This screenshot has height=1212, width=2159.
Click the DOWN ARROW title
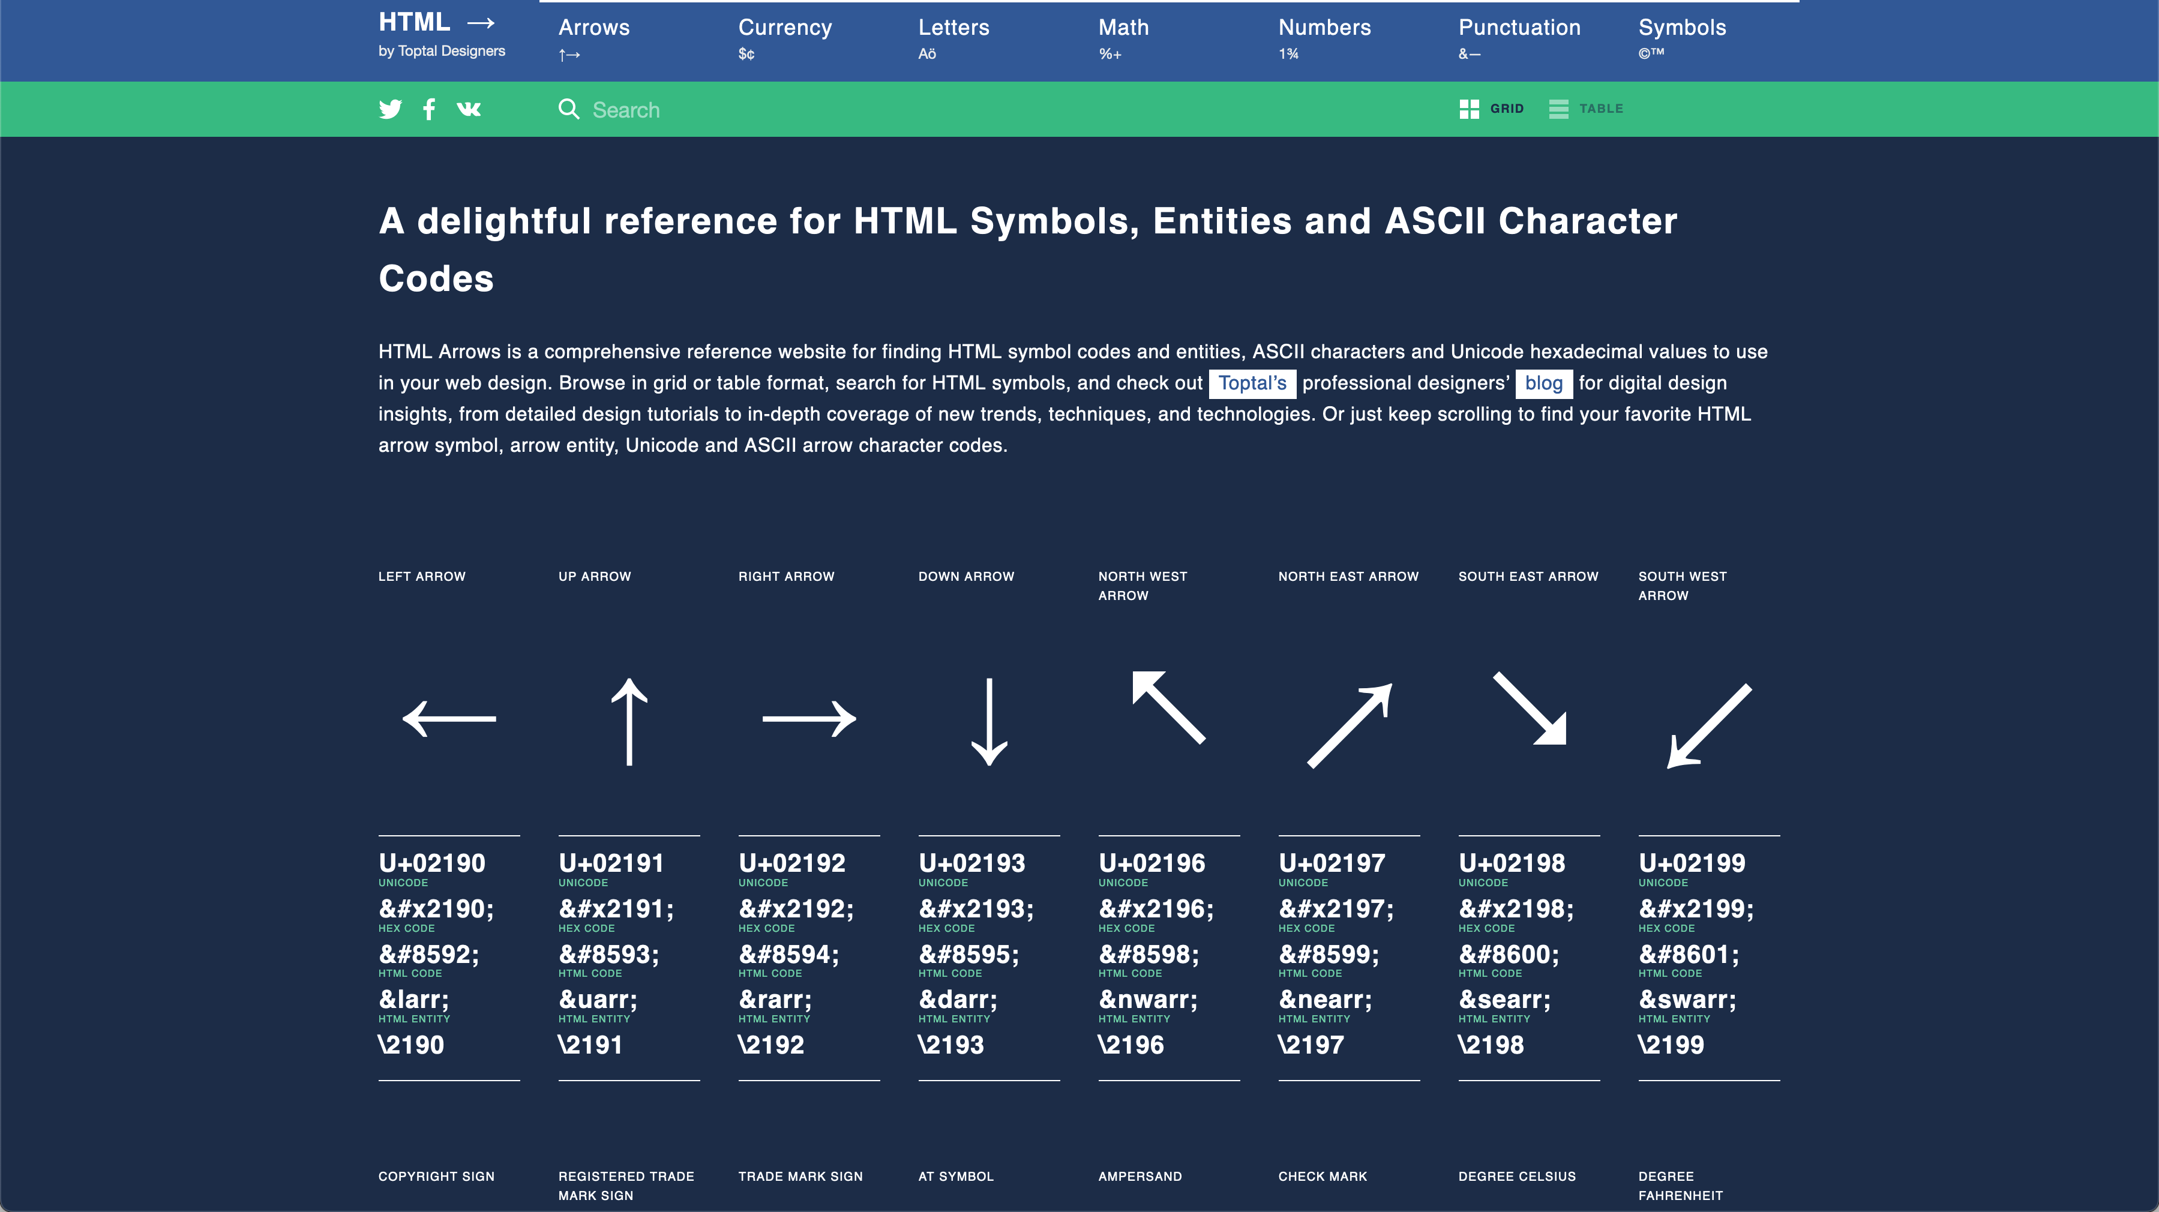point(966,577)
